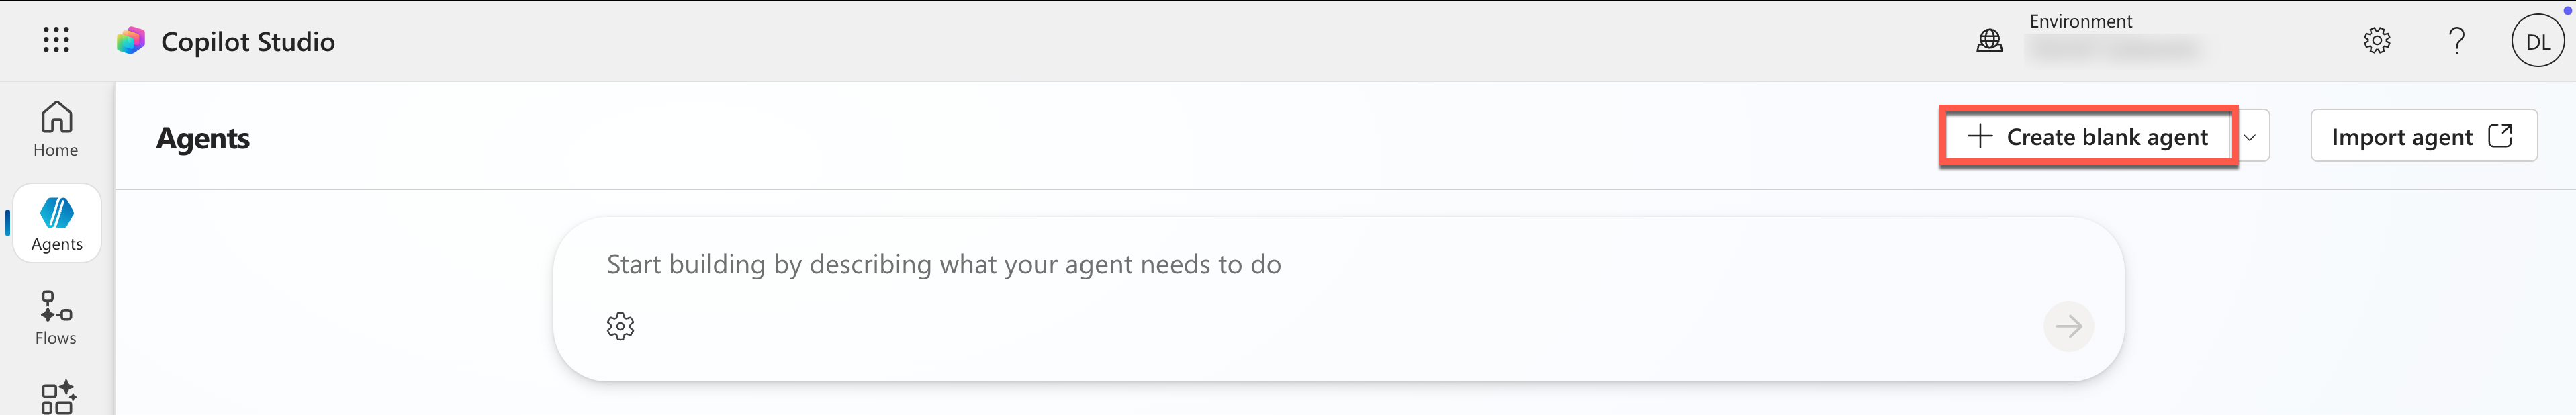Open the help question mark
The image size is (2576, 415).
point(2457,40)
